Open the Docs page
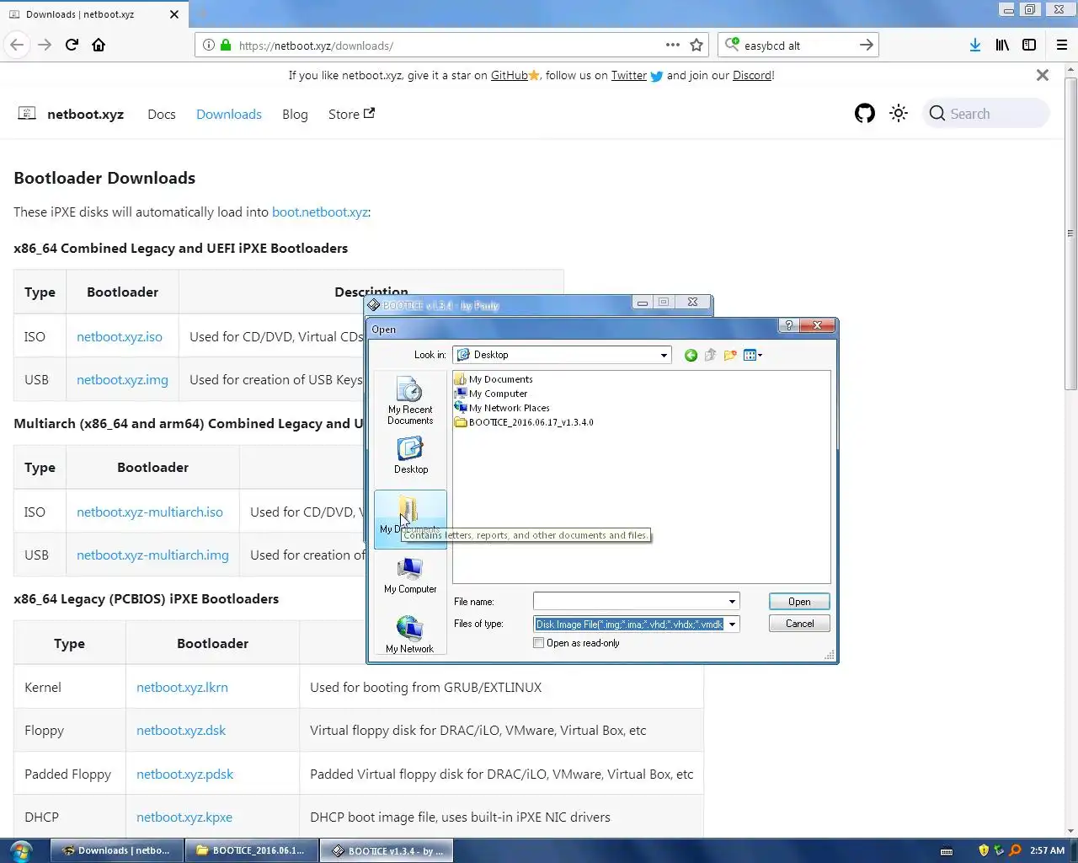The image size is (1078, 863). [x=162, y=114]
